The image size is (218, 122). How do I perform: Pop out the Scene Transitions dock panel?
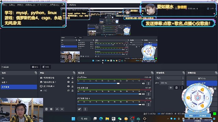[x=184, y=73]
